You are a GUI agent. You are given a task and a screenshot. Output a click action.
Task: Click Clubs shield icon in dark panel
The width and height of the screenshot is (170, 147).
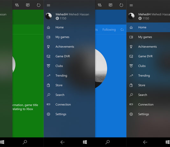coord(131,66)
